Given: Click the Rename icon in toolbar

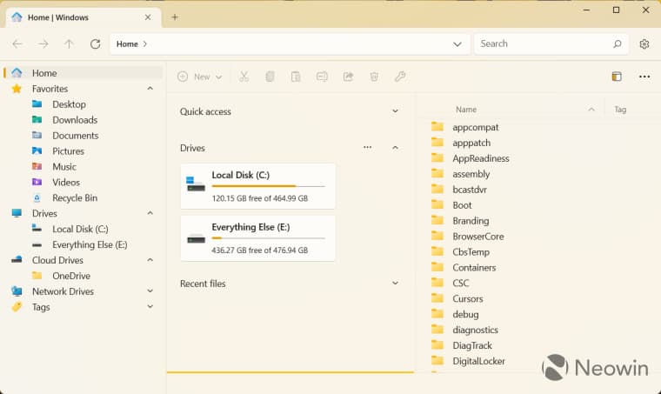Looking at the screenshot, I should click(322, 77).
